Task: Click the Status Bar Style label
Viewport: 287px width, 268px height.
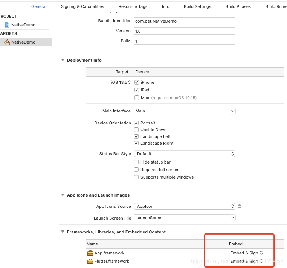Action: pyautogui.click(x=115, y=154)
